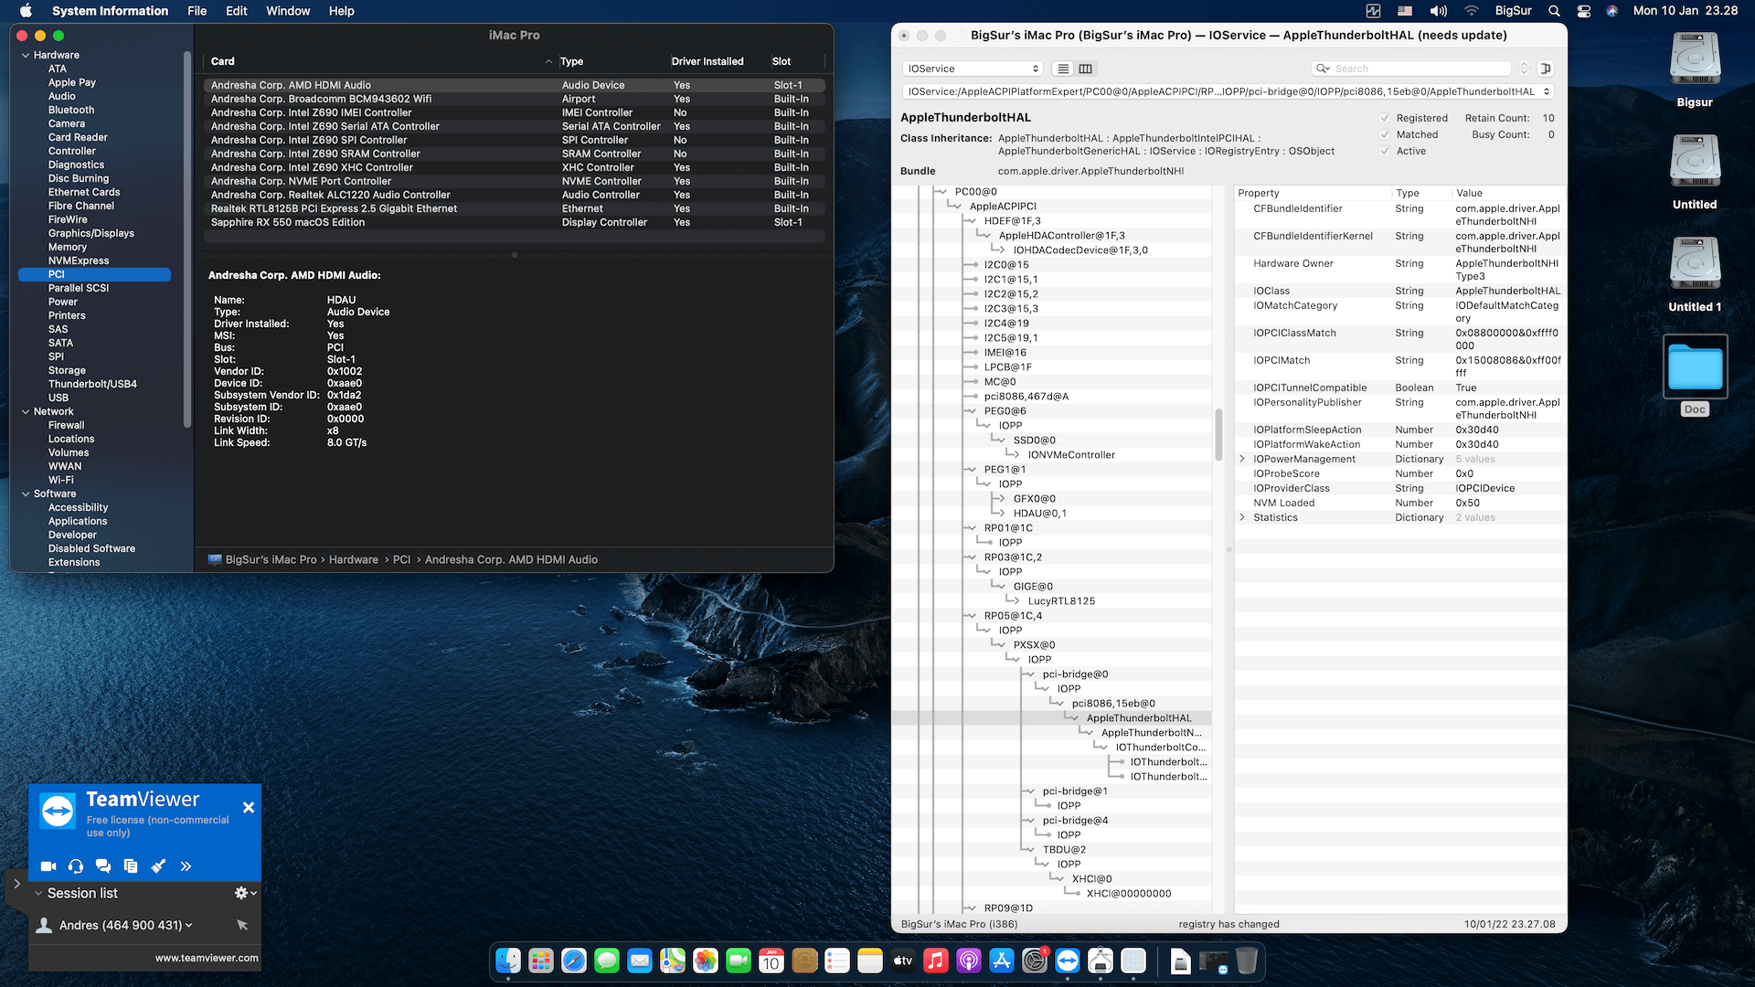This screenshot has width=1755, height=987.
Task: Toggle the Matched checkbox
Action: point(1385,134)
